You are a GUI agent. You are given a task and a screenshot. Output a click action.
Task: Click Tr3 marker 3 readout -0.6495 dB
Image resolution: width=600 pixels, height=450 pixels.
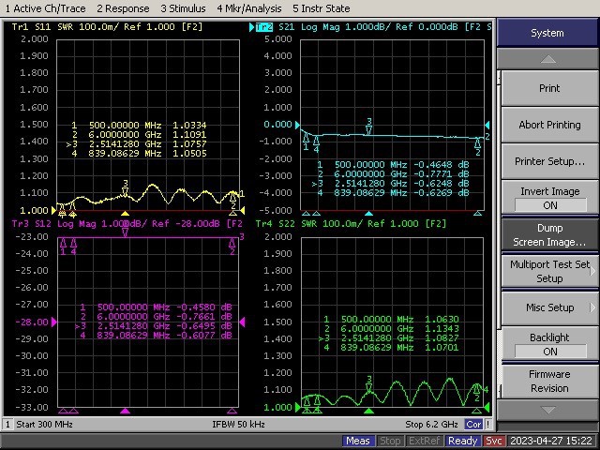[x=204, y=325]
